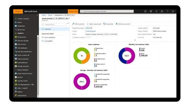Click the orange Ready with conditions donut segment
Screen dimensions: 194x108
point(87,59)
